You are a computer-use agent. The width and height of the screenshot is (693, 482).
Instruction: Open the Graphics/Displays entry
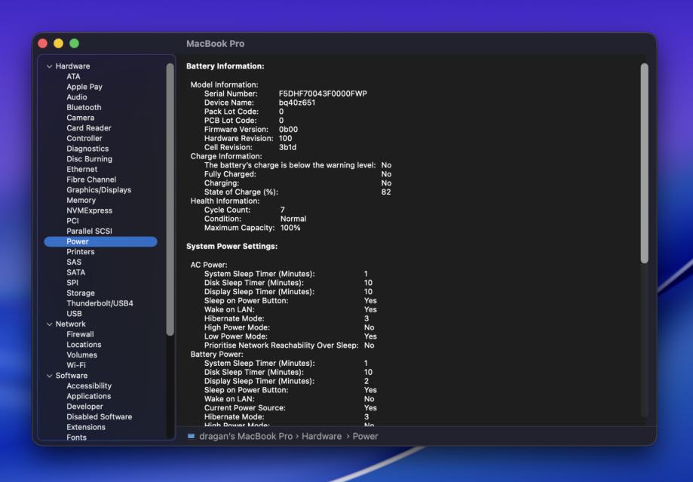[99, 190]
